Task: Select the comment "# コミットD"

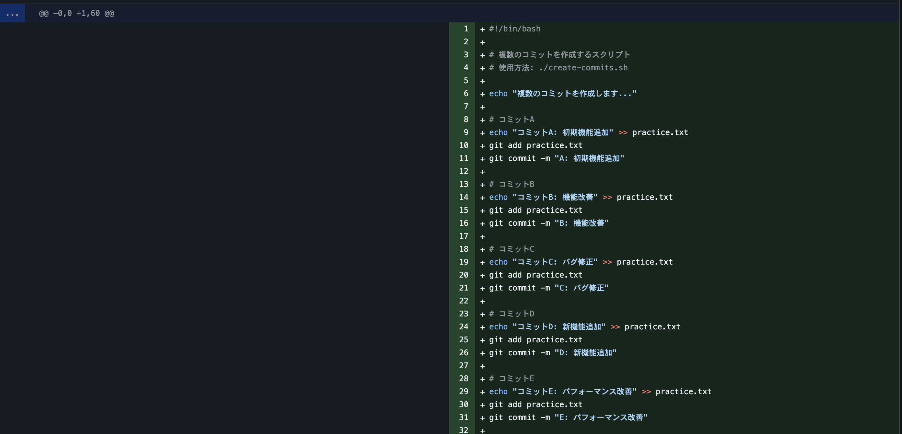Action: pos(511,314)
